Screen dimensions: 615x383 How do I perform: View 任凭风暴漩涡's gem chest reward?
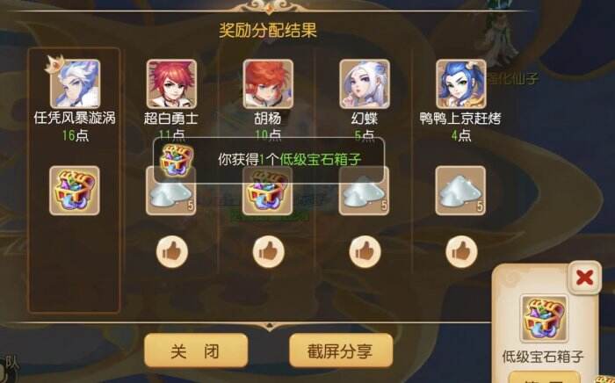point(75,191)
